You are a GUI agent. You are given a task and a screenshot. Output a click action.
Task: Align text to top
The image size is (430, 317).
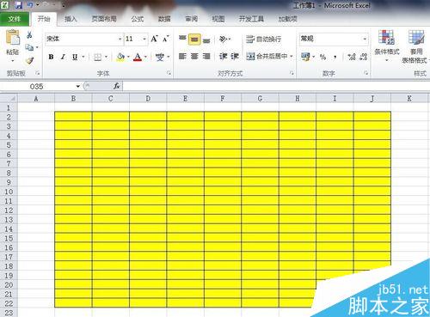click(182, 39)
